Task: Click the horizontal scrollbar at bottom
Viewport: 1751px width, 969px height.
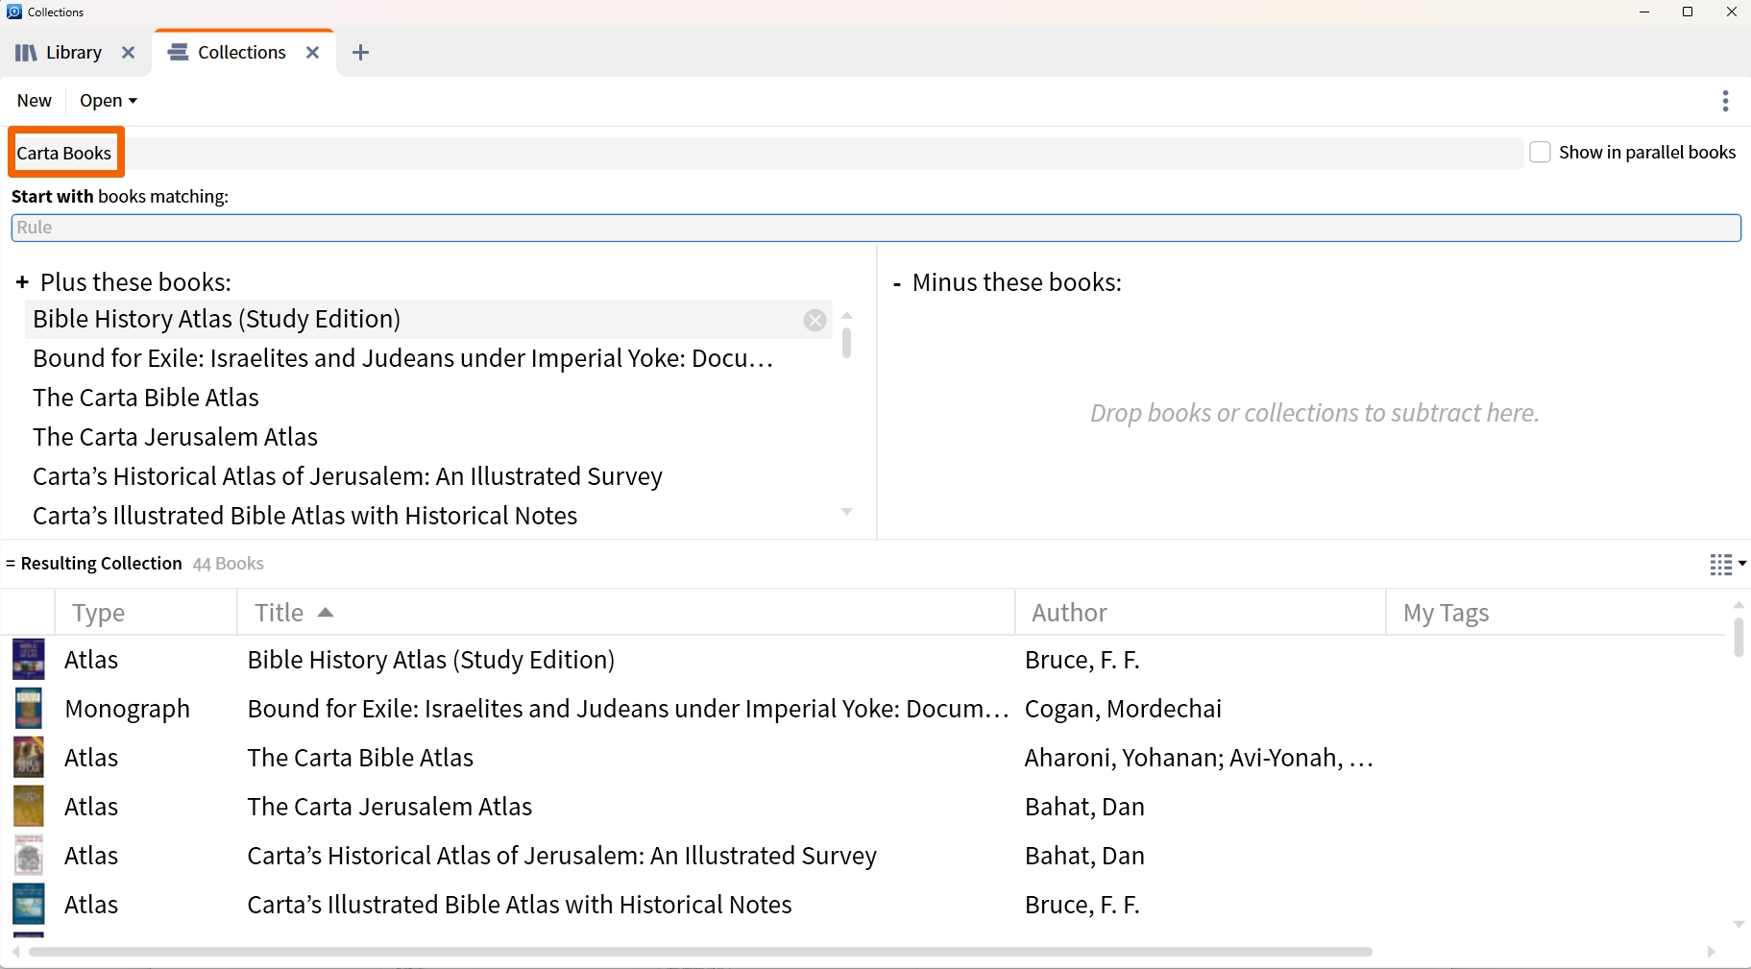Action: [x=700, y=952]
